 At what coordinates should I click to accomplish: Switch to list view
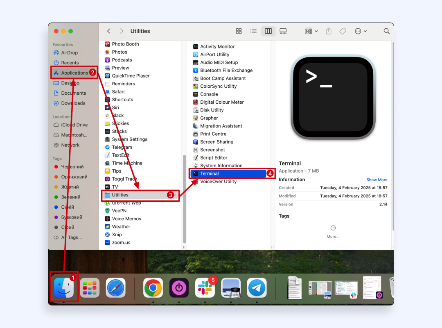(x=253, y=31)
